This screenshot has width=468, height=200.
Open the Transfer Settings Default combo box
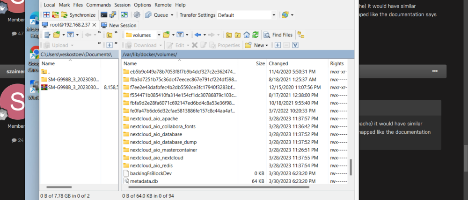[x=247, y=15]
